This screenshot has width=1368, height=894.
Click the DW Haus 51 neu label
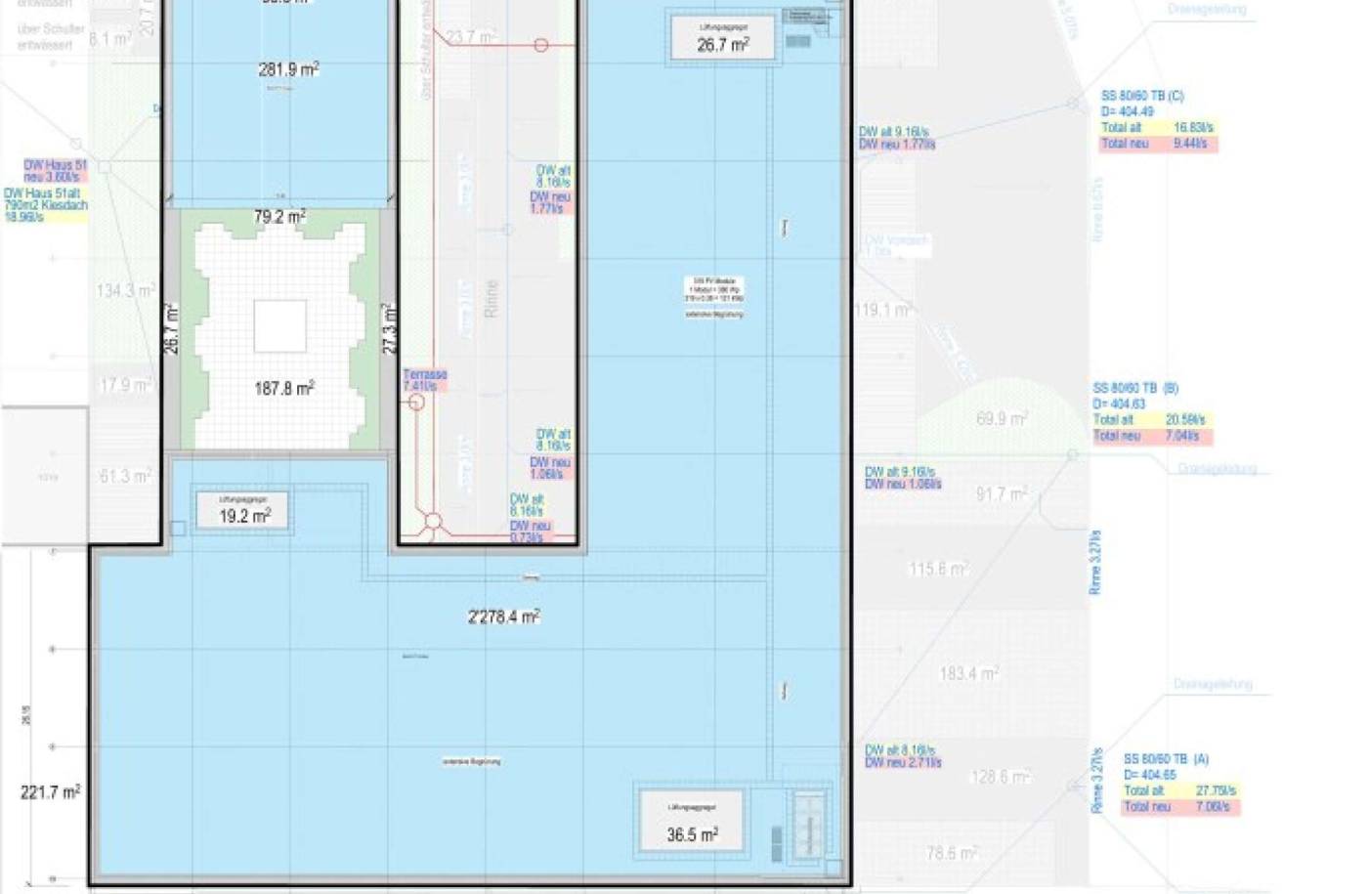(x=55, y=171)
